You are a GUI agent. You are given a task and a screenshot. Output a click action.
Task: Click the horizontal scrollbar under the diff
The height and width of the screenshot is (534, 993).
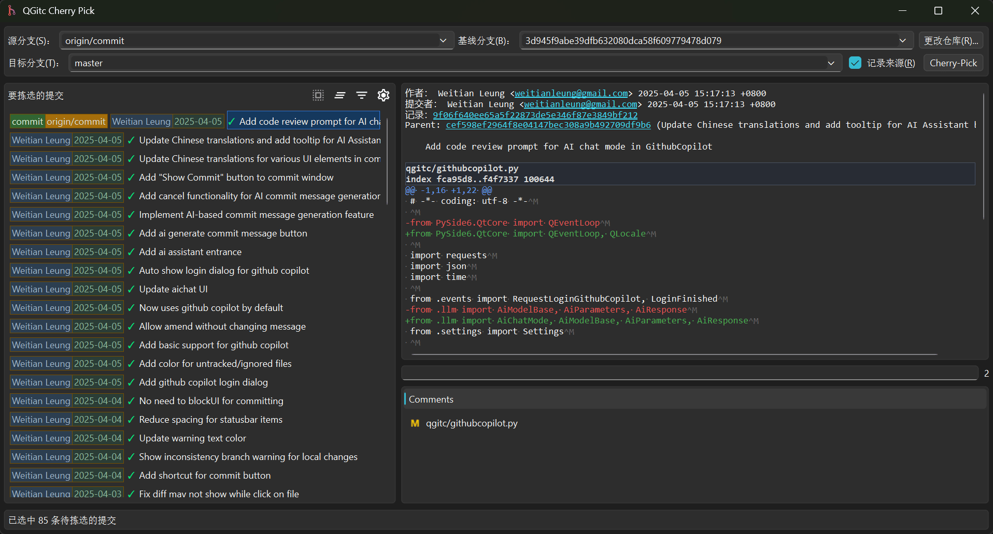[674, 354]
